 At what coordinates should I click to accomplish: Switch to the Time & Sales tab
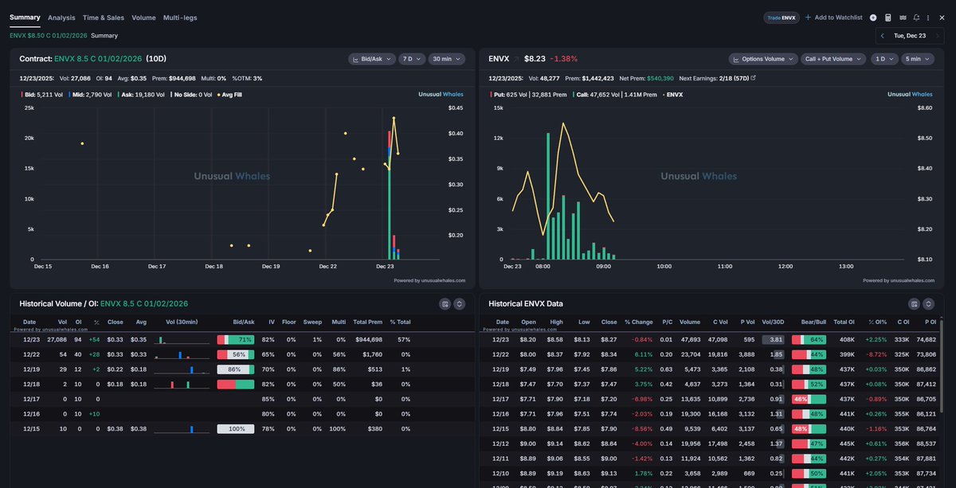coord(104,18)
